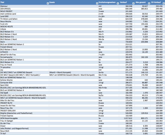
Task: Click Abo gesamt value 385.815
Action: coord(144,9)
